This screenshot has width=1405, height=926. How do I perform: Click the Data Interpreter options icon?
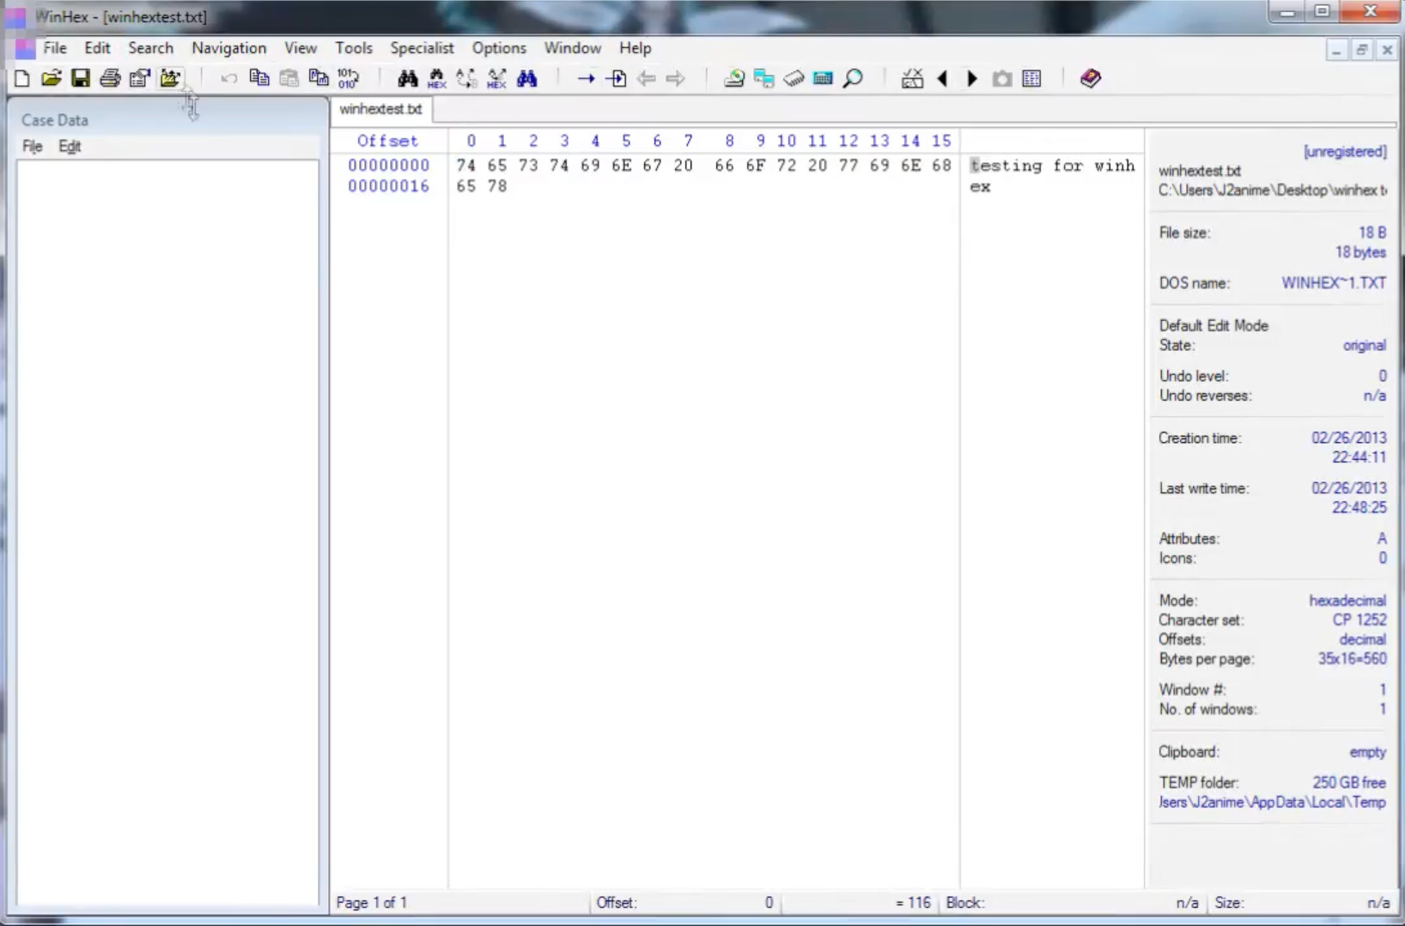pyautogui.click(x=912, y=79)
